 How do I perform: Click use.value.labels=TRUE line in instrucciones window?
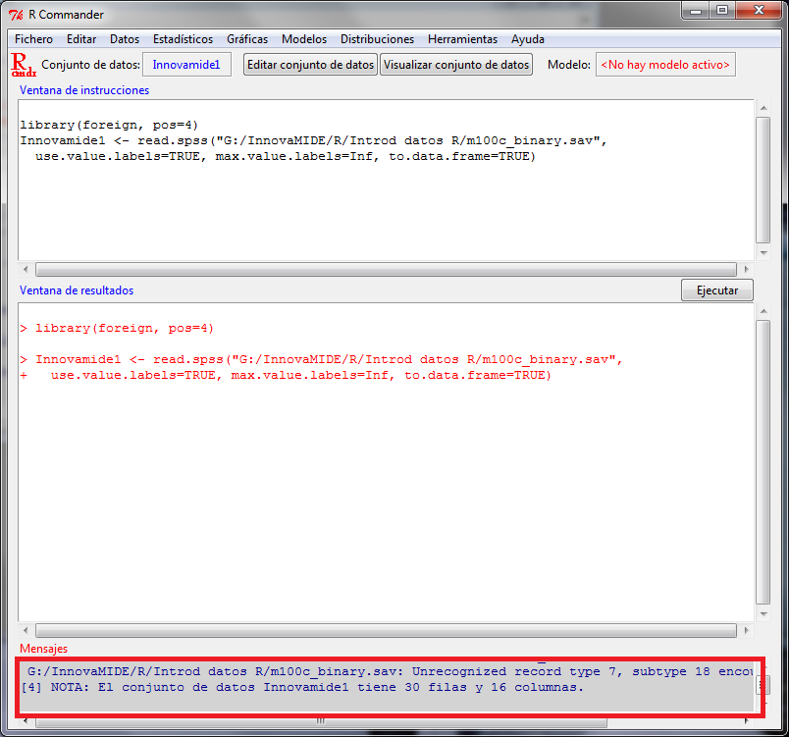click(x=286, y=156)
